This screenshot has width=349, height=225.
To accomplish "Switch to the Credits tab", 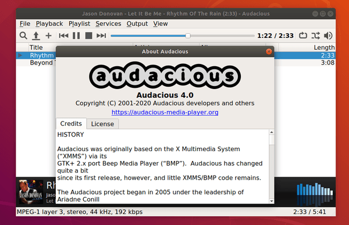I will (x=71, y=123).
